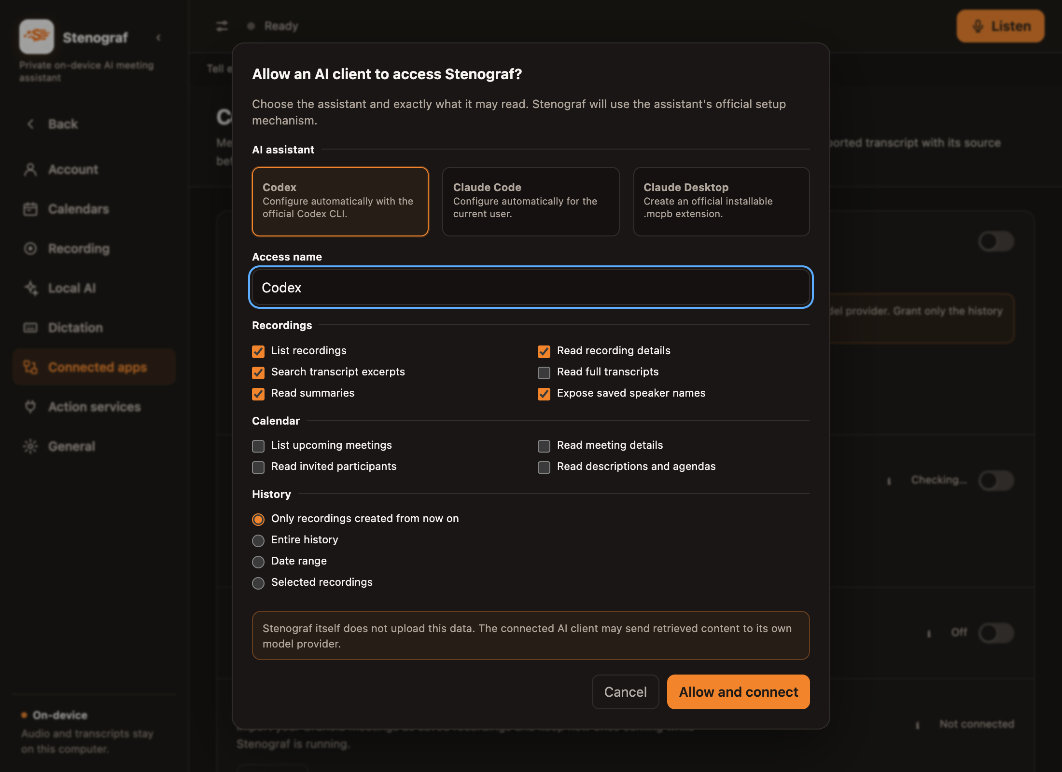This screenshot has height=772, width=1062.
Task: Uncheck Expose saved speaker names checkbox
Action: [544, 394]
